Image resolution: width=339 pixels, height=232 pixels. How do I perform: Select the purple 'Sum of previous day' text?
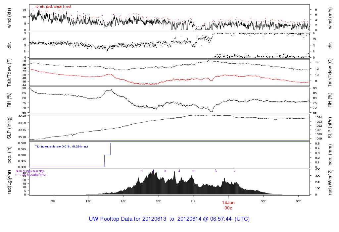29,171
